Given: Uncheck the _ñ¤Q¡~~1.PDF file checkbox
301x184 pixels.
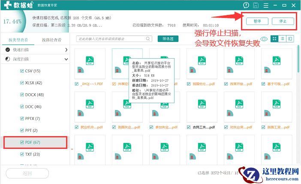Looking at the screenshot, I should pyautogui.click(x=77, y=84).
